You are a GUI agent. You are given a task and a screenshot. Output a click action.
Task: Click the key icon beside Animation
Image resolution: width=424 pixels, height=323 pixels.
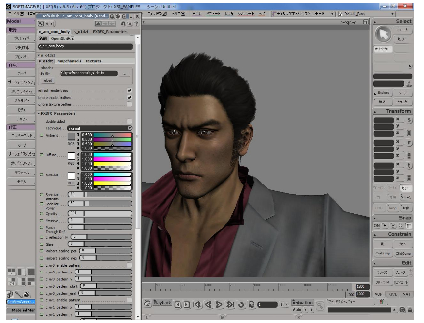pos(320,306)
